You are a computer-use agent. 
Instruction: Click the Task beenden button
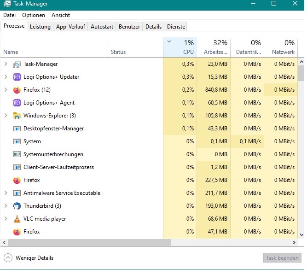tap(282, 258)
